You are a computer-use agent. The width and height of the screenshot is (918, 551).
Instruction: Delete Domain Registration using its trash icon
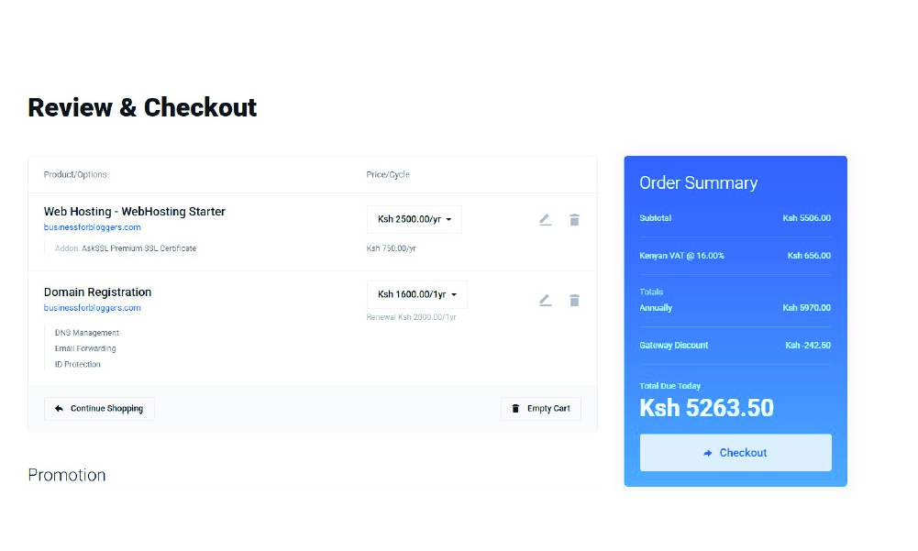coord(575,300)
